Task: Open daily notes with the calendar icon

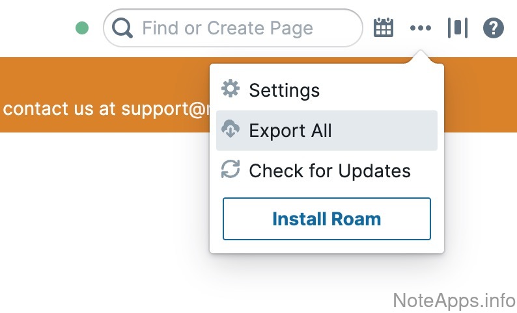Action: [x=384, y=28]
